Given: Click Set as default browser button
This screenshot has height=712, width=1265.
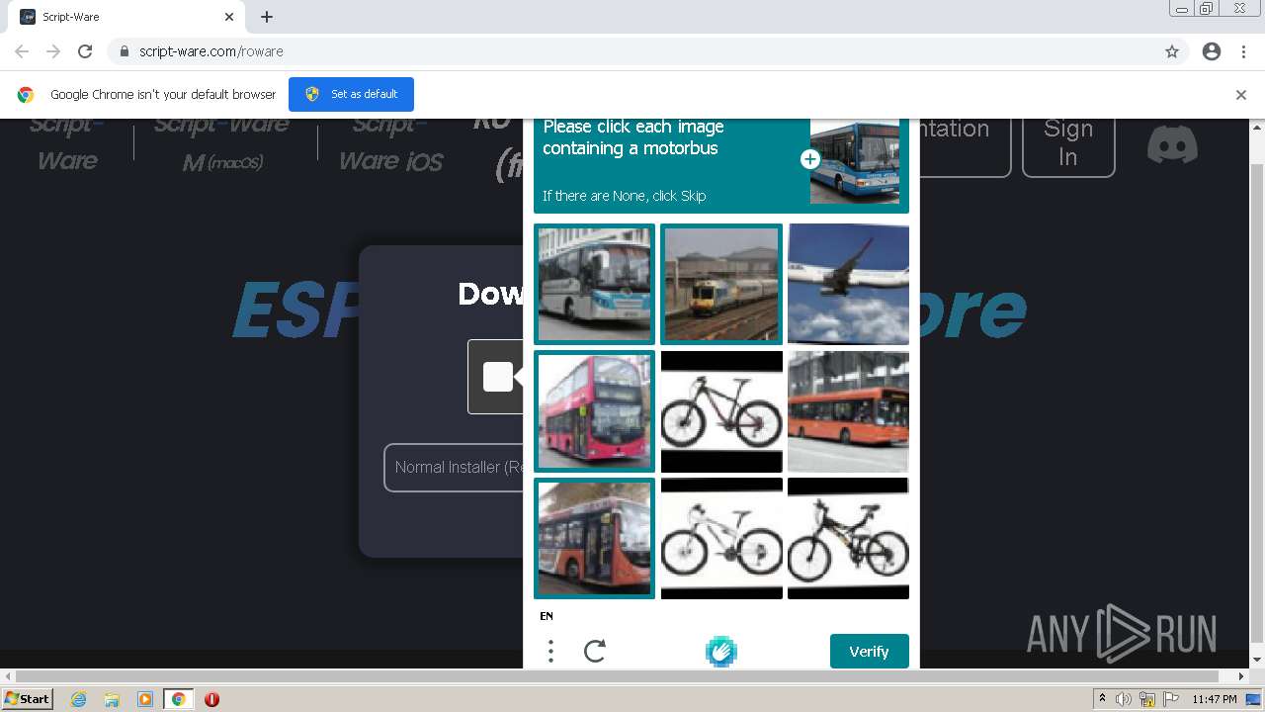Looking at the screenshot, I should (351, 94).
